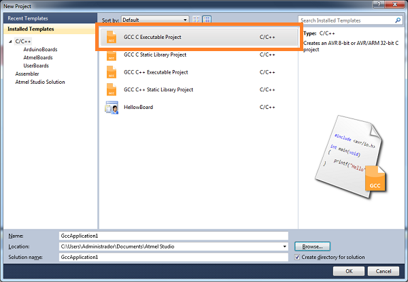This screenshot has height=282, width=408.
Task: Select GCC C Executable Project template icon
Action: coord(112,37)
